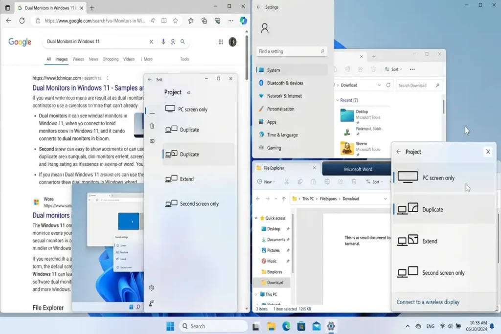Screen dimensions: 501x334
Task: Open the Windows Start menu
Action: pos(170,326)
